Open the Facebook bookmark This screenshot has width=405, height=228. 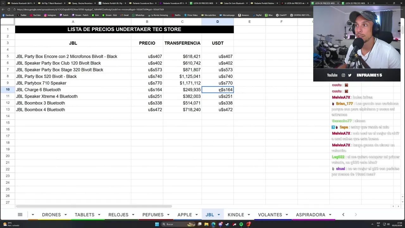point(8,15)
